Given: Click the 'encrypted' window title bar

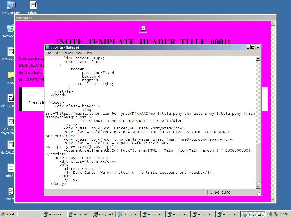Looking at the screenshot, I should coord(145,18).
